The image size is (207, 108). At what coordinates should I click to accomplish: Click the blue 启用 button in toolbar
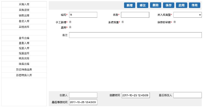point(182,5)
